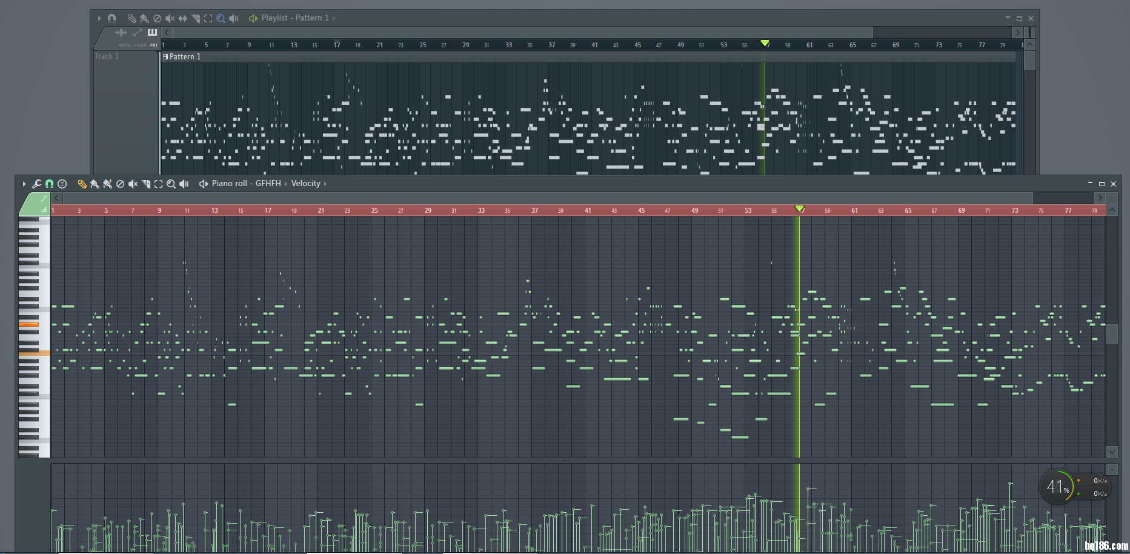Click the Piano roll vertical scrollbar thumb
This screenshot has height=554, width=1130.
(1112, 334)
